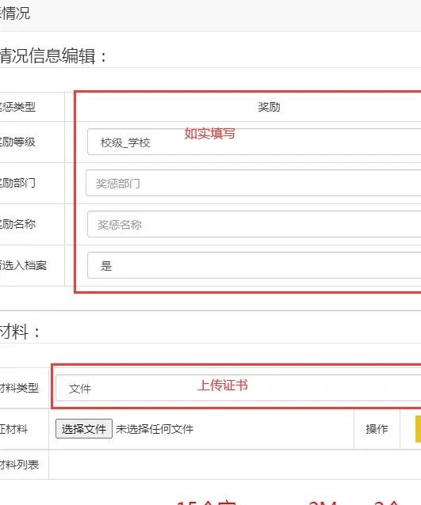Open the 是 archive selection dropdown
The image size is (421, 505).
255,265
